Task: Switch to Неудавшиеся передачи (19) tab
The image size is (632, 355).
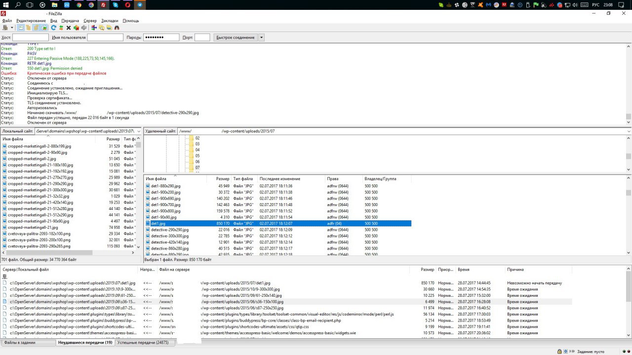Action: [85, 342]
